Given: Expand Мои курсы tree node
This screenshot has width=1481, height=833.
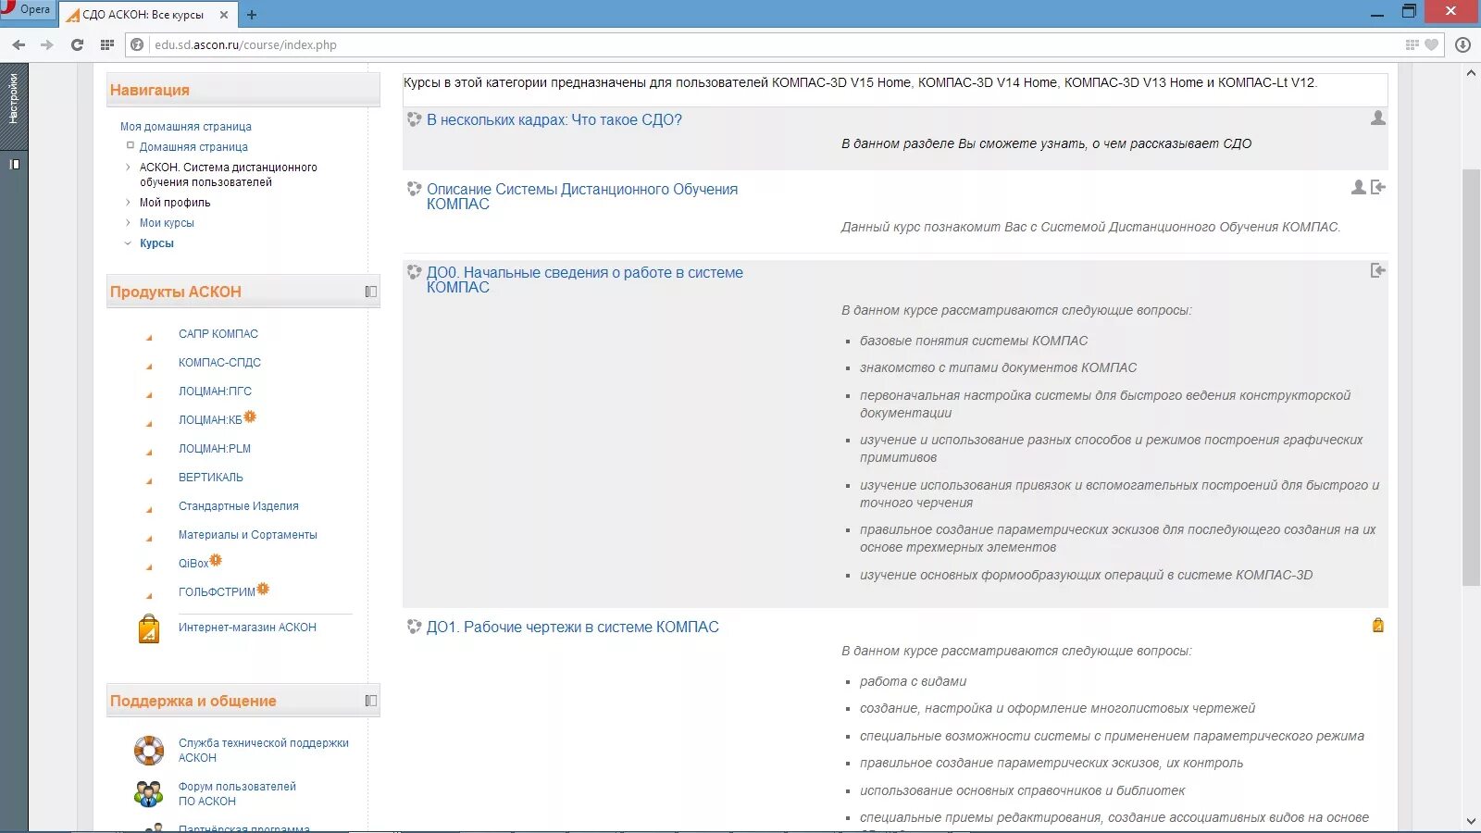Looking at the screenshot, I should pyautogui.click(x=128, y=223).
